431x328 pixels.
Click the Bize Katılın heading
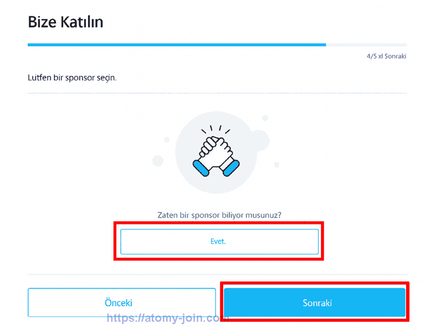[x=66, y=22]
